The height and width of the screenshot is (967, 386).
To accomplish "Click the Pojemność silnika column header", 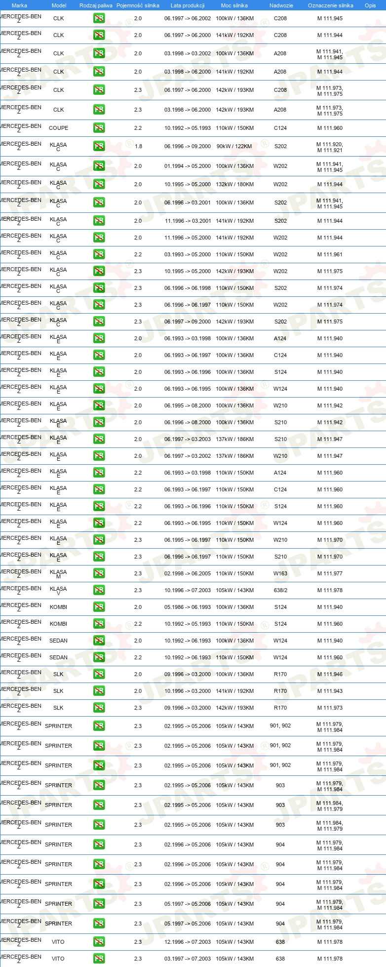I will (x=138, y=5).
